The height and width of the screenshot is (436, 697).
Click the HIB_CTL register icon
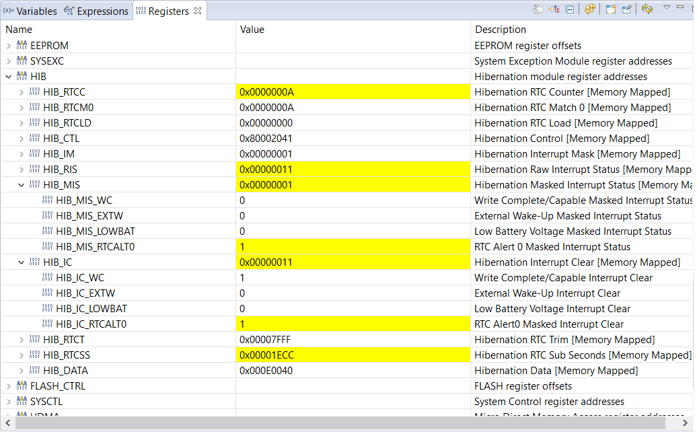(x=35, y=138)
